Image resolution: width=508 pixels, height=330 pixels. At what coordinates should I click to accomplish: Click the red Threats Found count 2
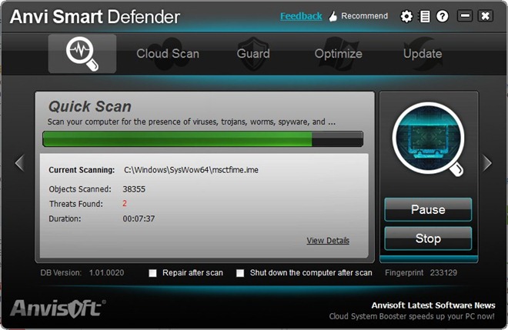125,203
